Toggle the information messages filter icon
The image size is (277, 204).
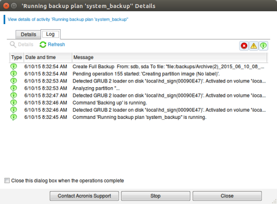point(263,46)
